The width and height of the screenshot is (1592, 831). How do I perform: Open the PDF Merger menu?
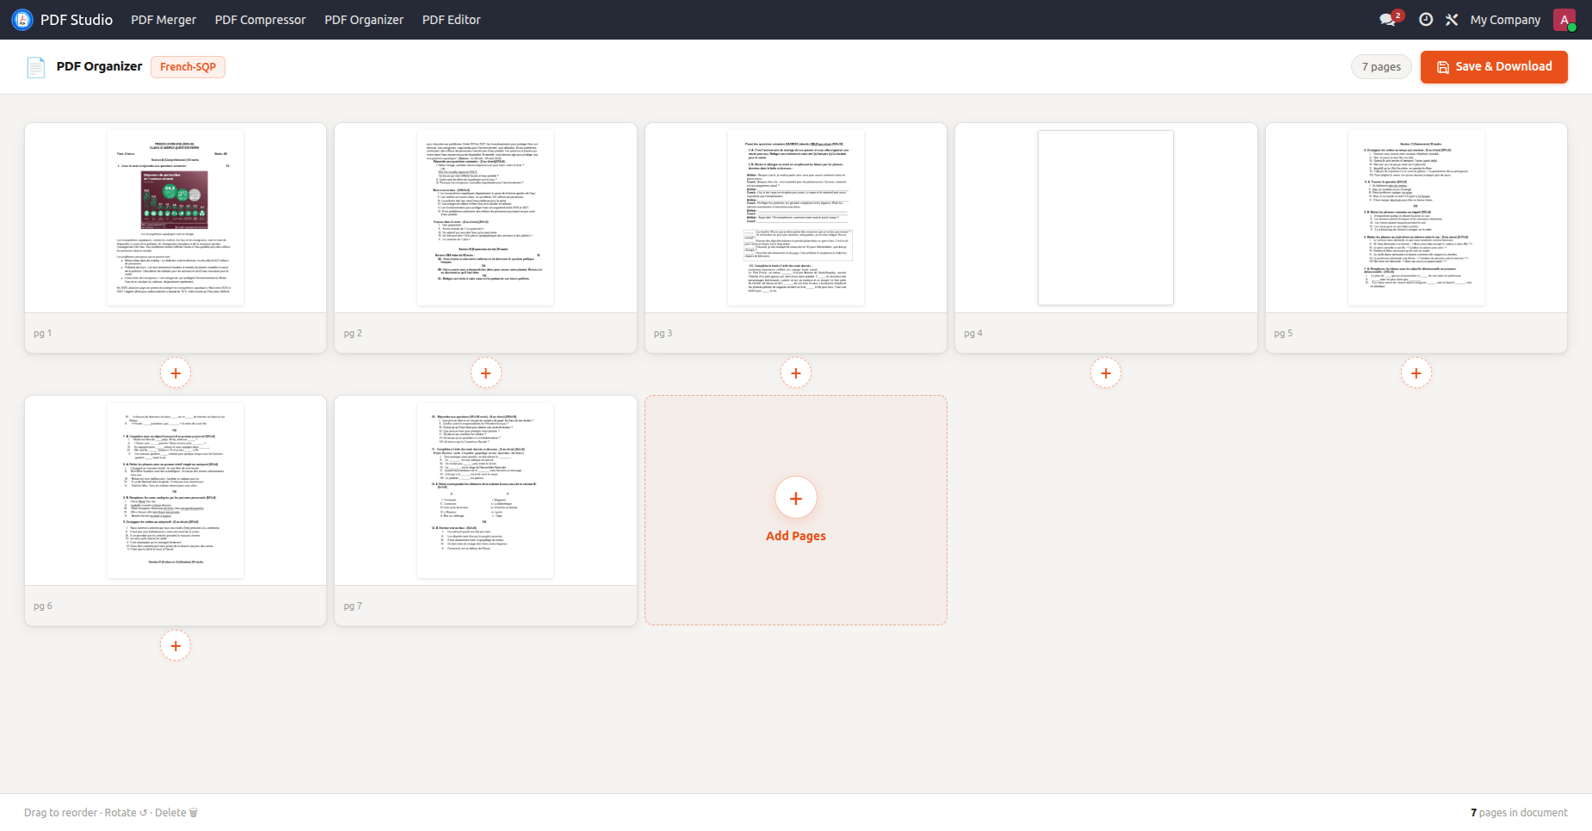point(164,20)
